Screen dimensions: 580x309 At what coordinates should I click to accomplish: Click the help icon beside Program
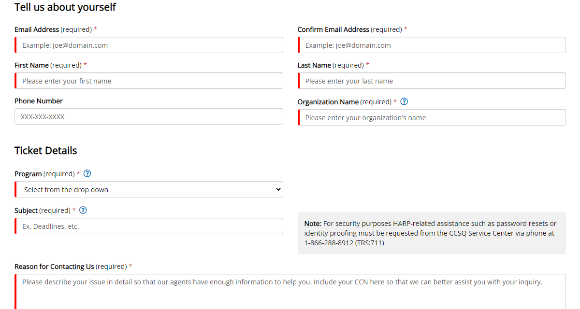tap(87, 173)
